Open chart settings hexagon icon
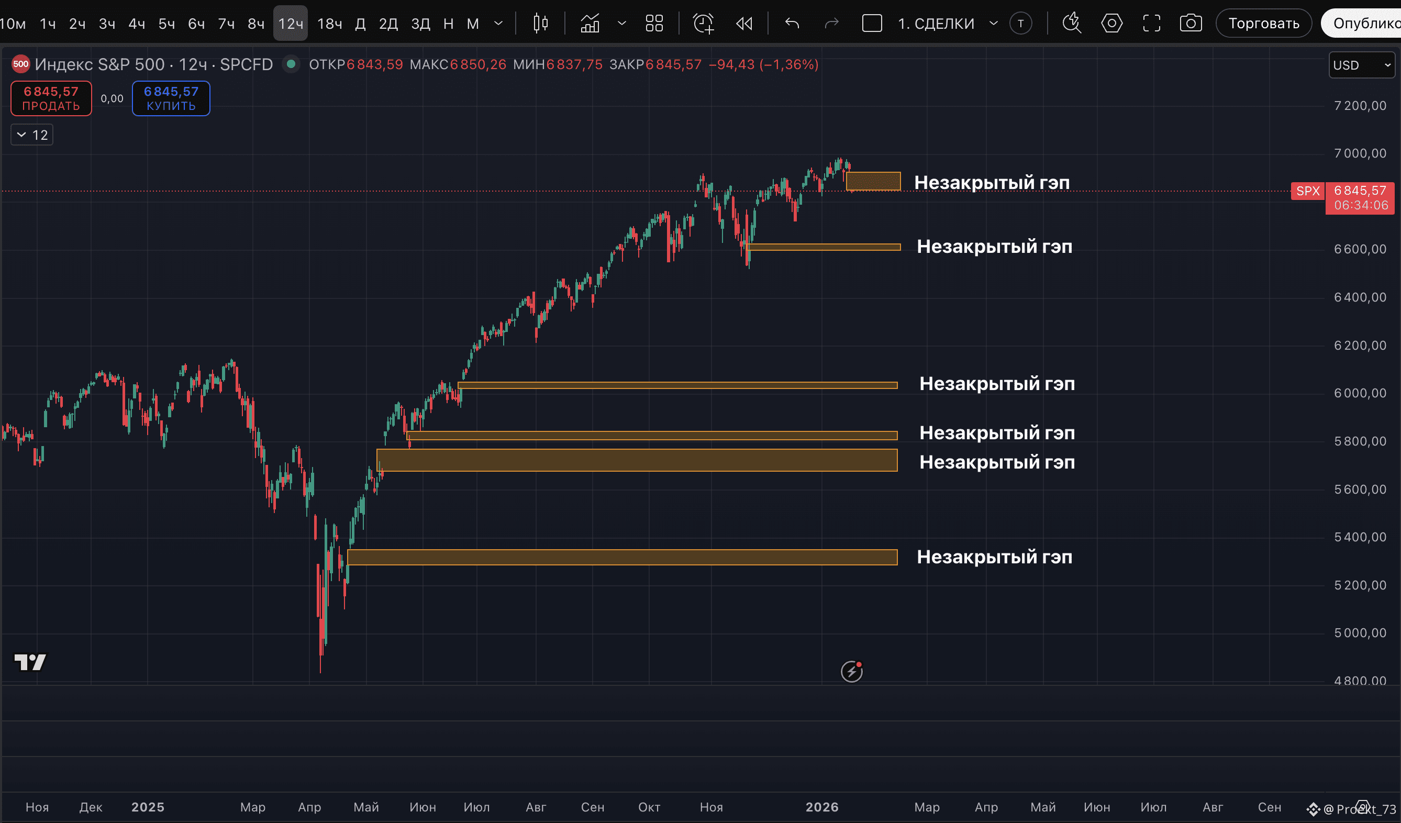This screenshot has width=1401, height=823. (1111, 24)
